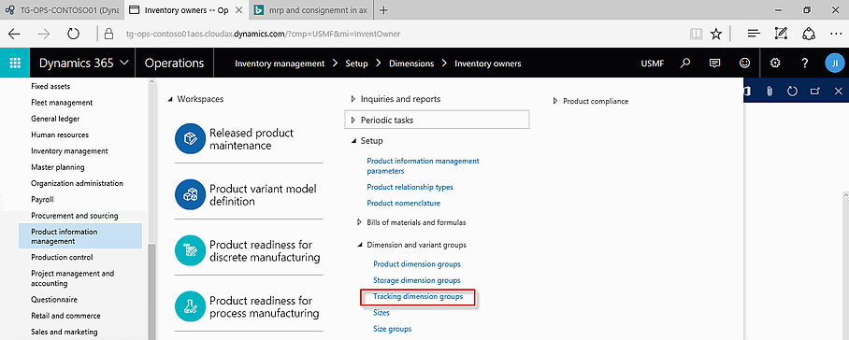Viewport: 849px width, 340px height.
Task: Open Sizes link
Action: (381, 313)
